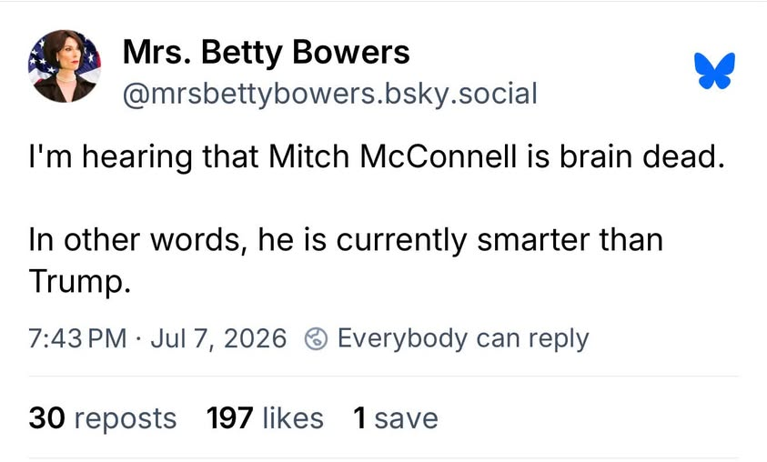
Task: Click the sentence starting 'In other words'
Action: point(346,260)
